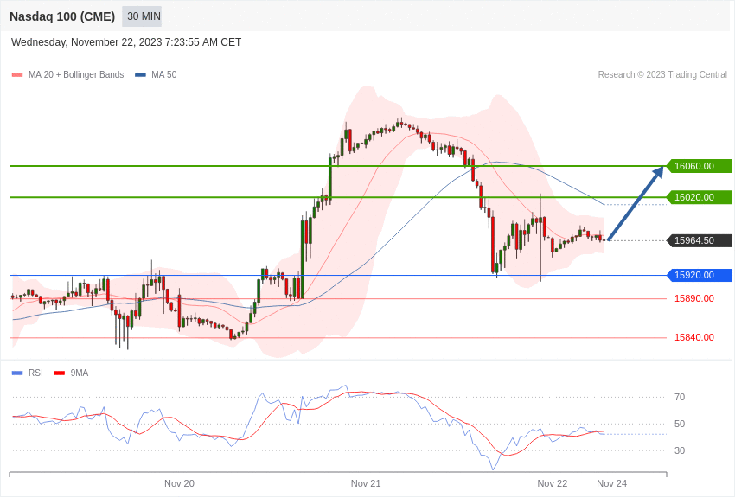Click the Research © 2023 Trading Central credit

click(662, 75)
